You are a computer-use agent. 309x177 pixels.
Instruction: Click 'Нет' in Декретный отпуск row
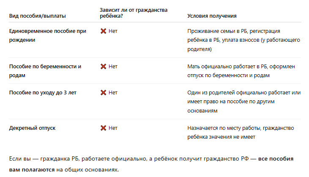click(113, 128)
